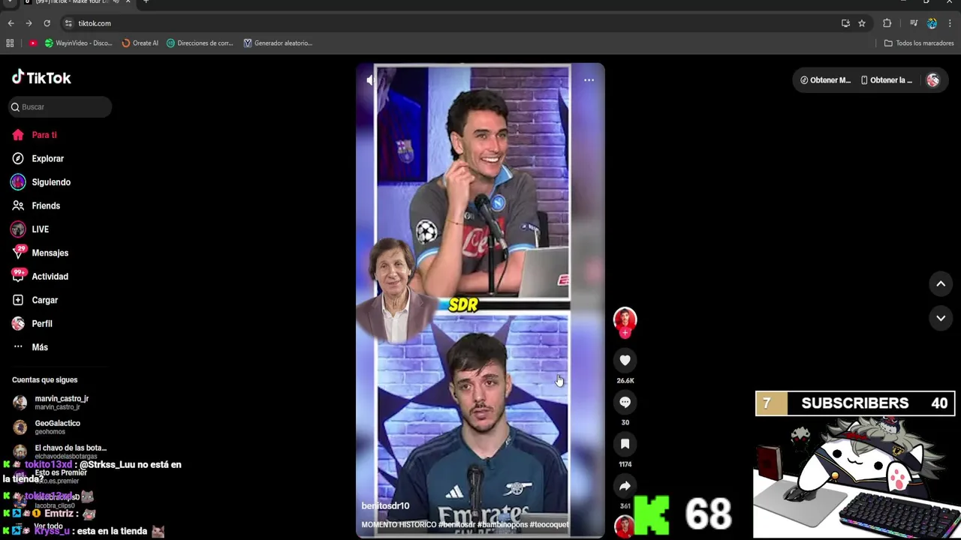
Task: Click the playing video to pause
Action: (x=480, y=300)
